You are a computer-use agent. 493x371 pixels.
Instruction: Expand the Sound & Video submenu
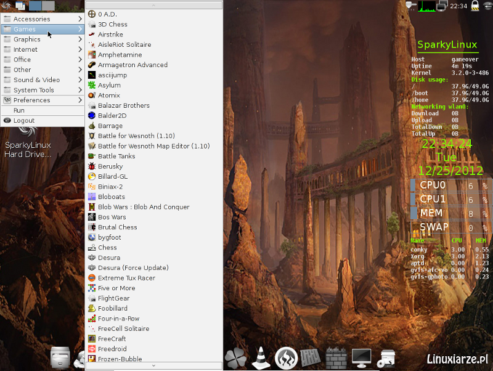(x=39, y=79)
